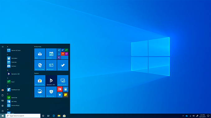
Task: Open Documents from Start sidebar
Action: pyautogui.click(x=2, y=95)
